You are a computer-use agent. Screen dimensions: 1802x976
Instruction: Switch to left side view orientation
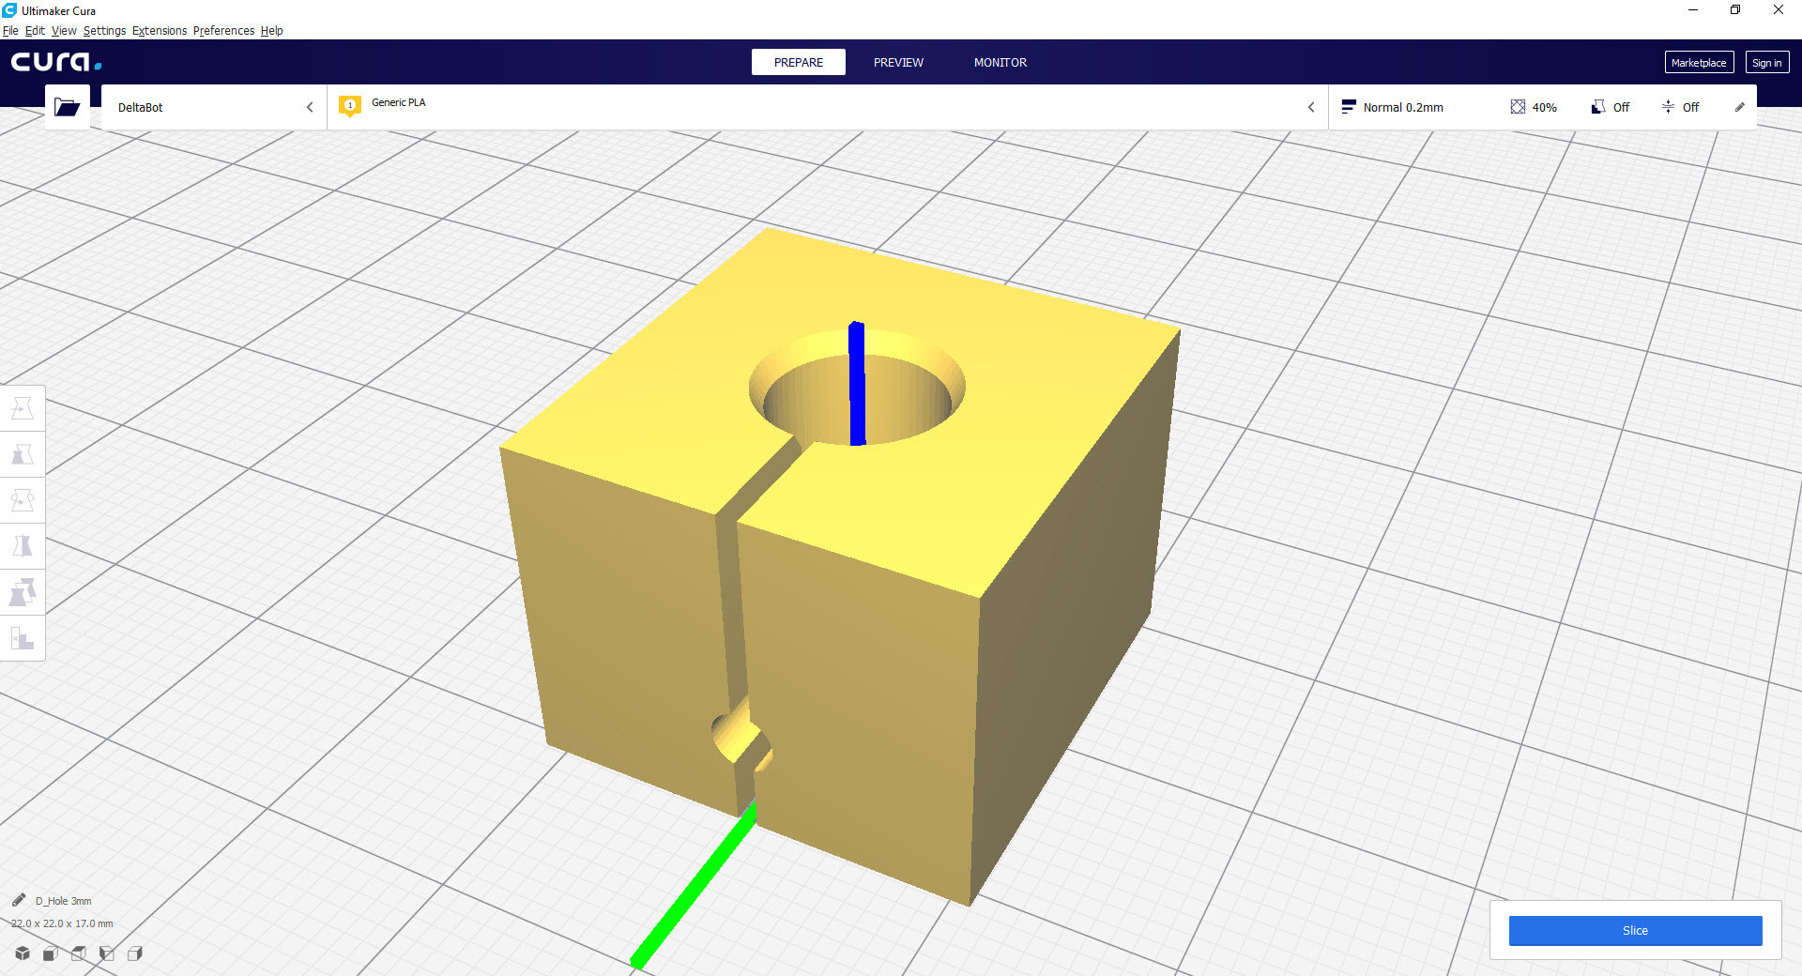[x=107, y=953]
